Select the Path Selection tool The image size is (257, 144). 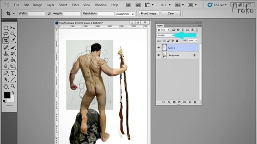6,79
